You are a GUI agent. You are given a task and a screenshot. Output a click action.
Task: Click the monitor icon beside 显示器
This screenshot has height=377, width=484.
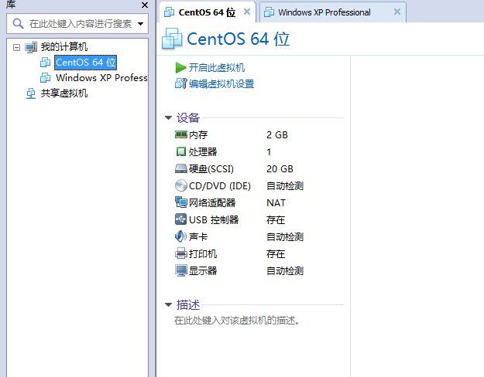click(x=181, y=270)
